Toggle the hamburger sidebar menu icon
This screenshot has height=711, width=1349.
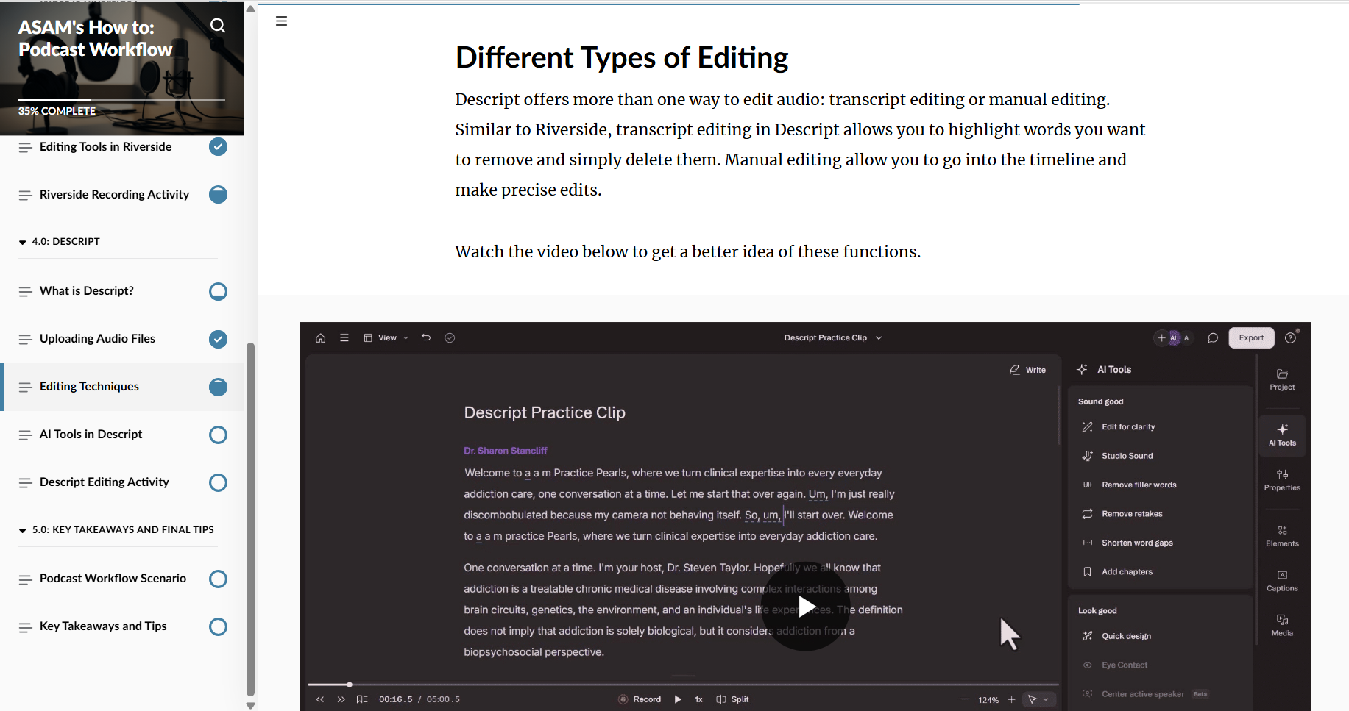coord(281,21)
